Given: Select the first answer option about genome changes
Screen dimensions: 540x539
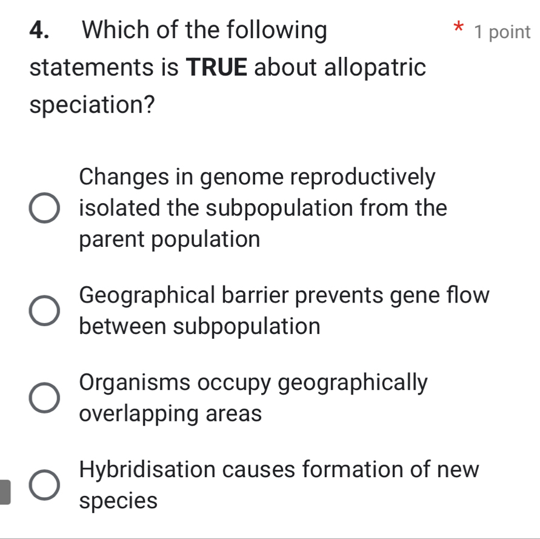Looking at the screenshot, I should pos(44,208).
